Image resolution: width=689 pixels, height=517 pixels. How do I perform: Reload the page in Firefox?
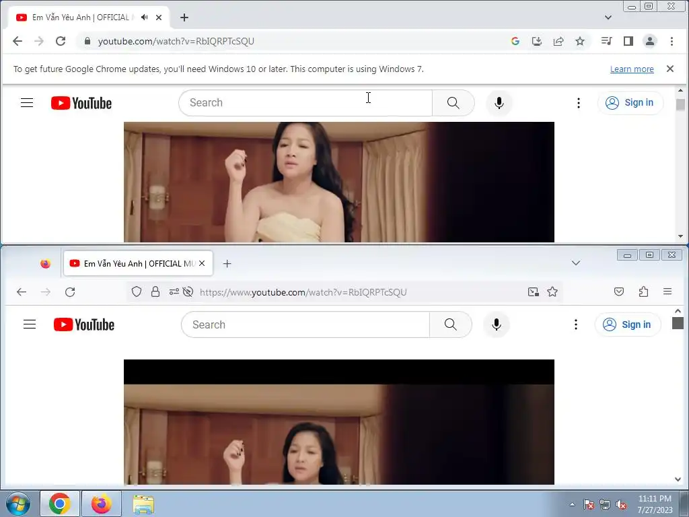(x=70, y=292)
